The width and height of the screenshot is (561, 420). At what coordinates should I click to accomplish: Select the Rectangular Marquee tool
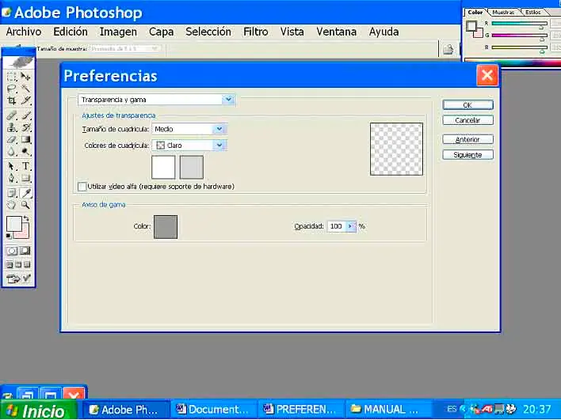tap(11, 77)
